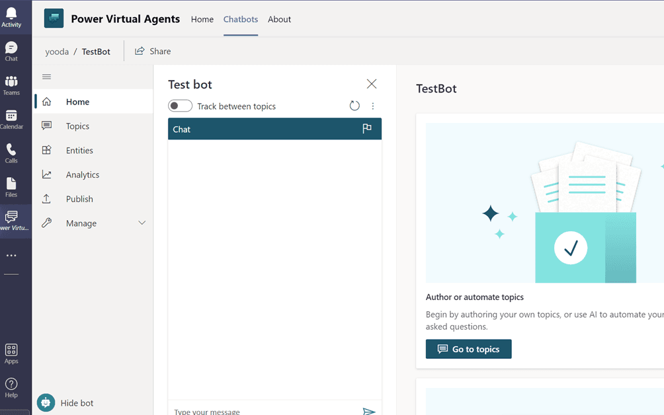Open Manage in the side navigation
This screenshot has width=664, height=415.
click(x=94, y=223)
